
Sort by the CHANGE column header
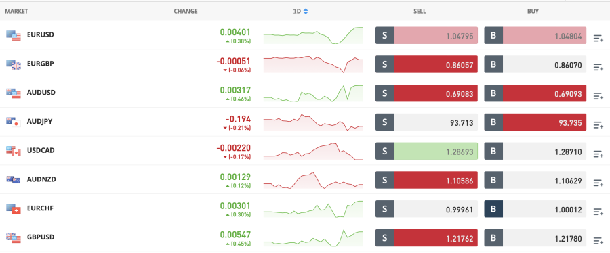pos(186,11)
